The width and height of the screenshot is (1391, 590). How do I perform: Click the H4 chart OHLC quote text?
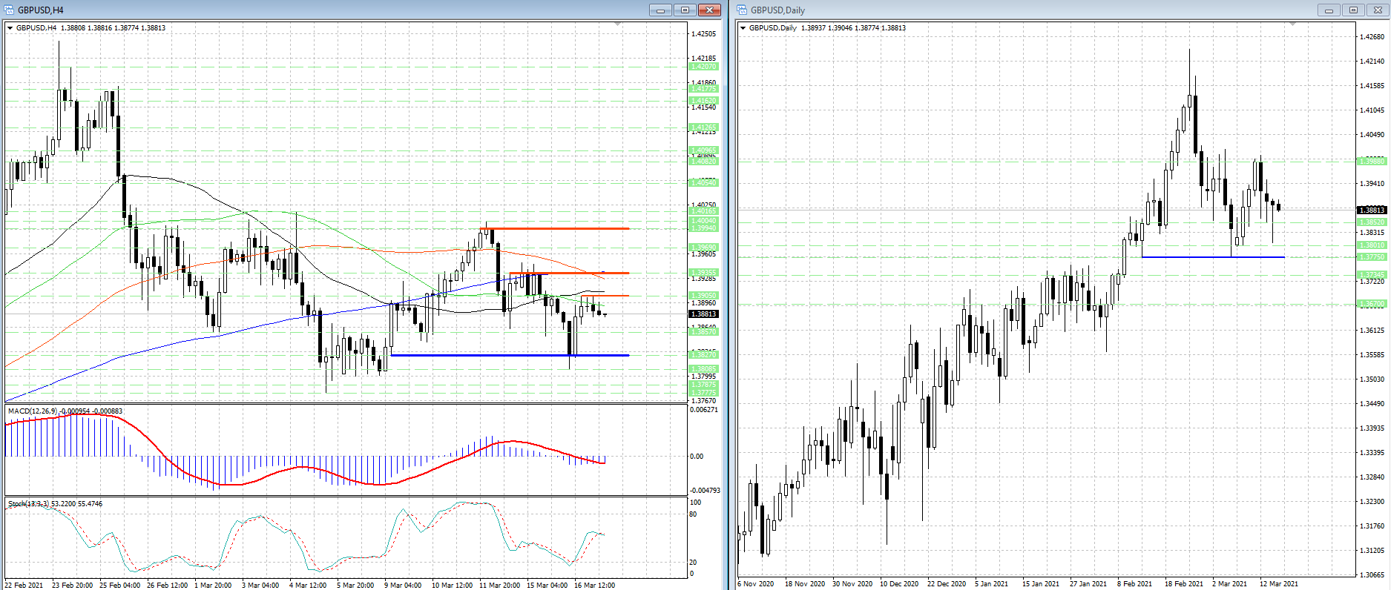click(x=114, y=28)
